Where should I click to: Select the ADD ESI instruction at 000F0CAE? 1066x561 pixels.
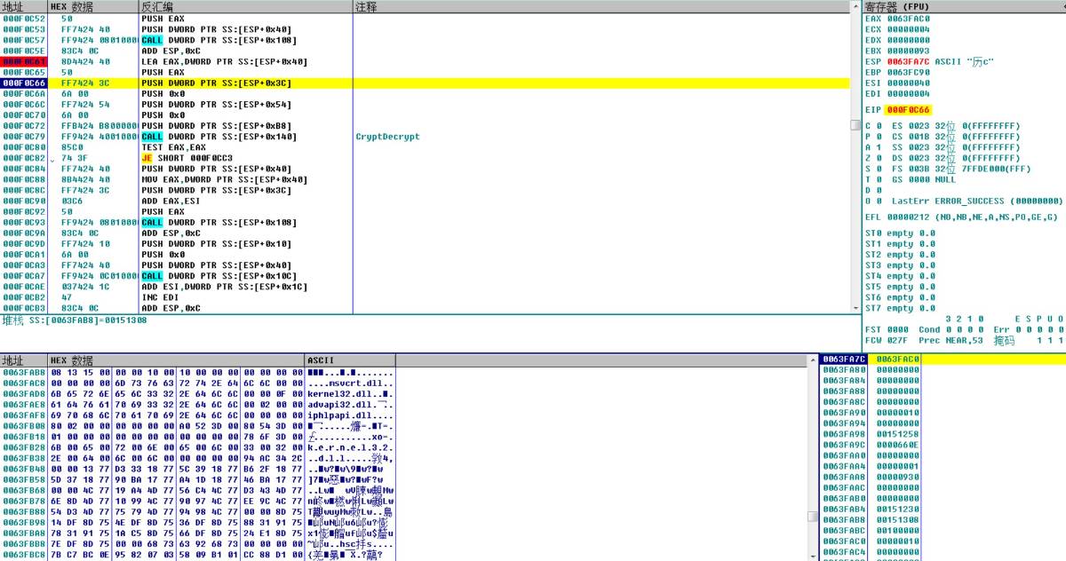coord(224,286)
